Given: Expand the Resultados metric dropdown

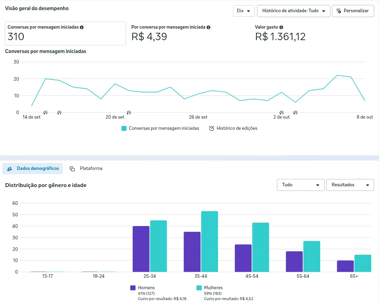Looking at the screenshot, I should (x=350, y=185).
